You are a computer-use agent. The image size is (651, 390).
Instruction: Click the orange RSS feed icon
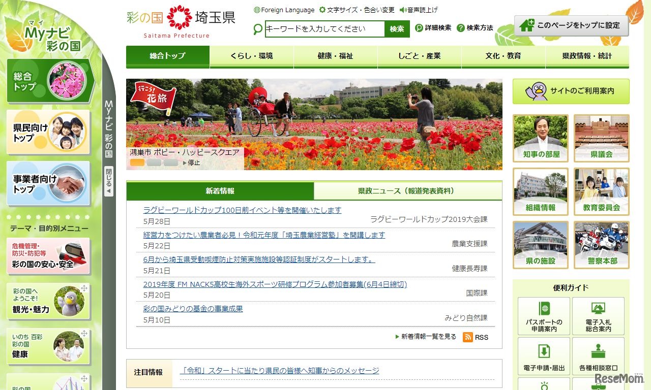coord(468,337)
